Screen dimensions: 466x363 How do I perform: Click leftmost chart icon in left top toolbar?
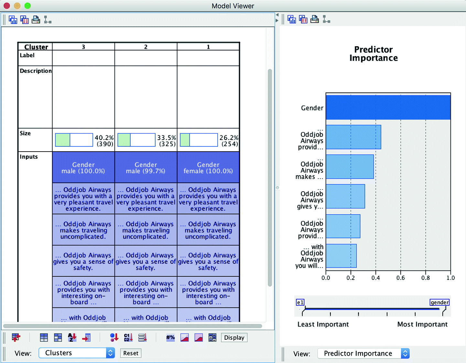[x=13, y=20]
